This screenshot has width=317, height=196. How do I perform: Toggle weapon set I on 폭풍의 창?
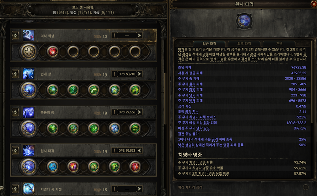[x=115, y=112]
